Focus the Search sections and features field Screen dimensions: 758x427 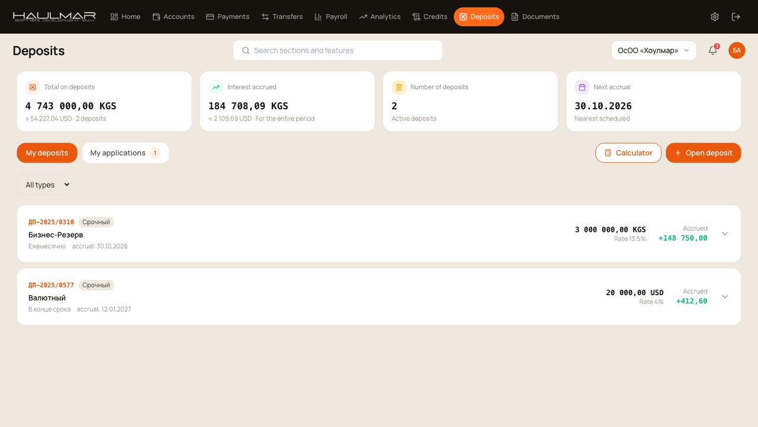pyautogui.click(x=338, y=50)
